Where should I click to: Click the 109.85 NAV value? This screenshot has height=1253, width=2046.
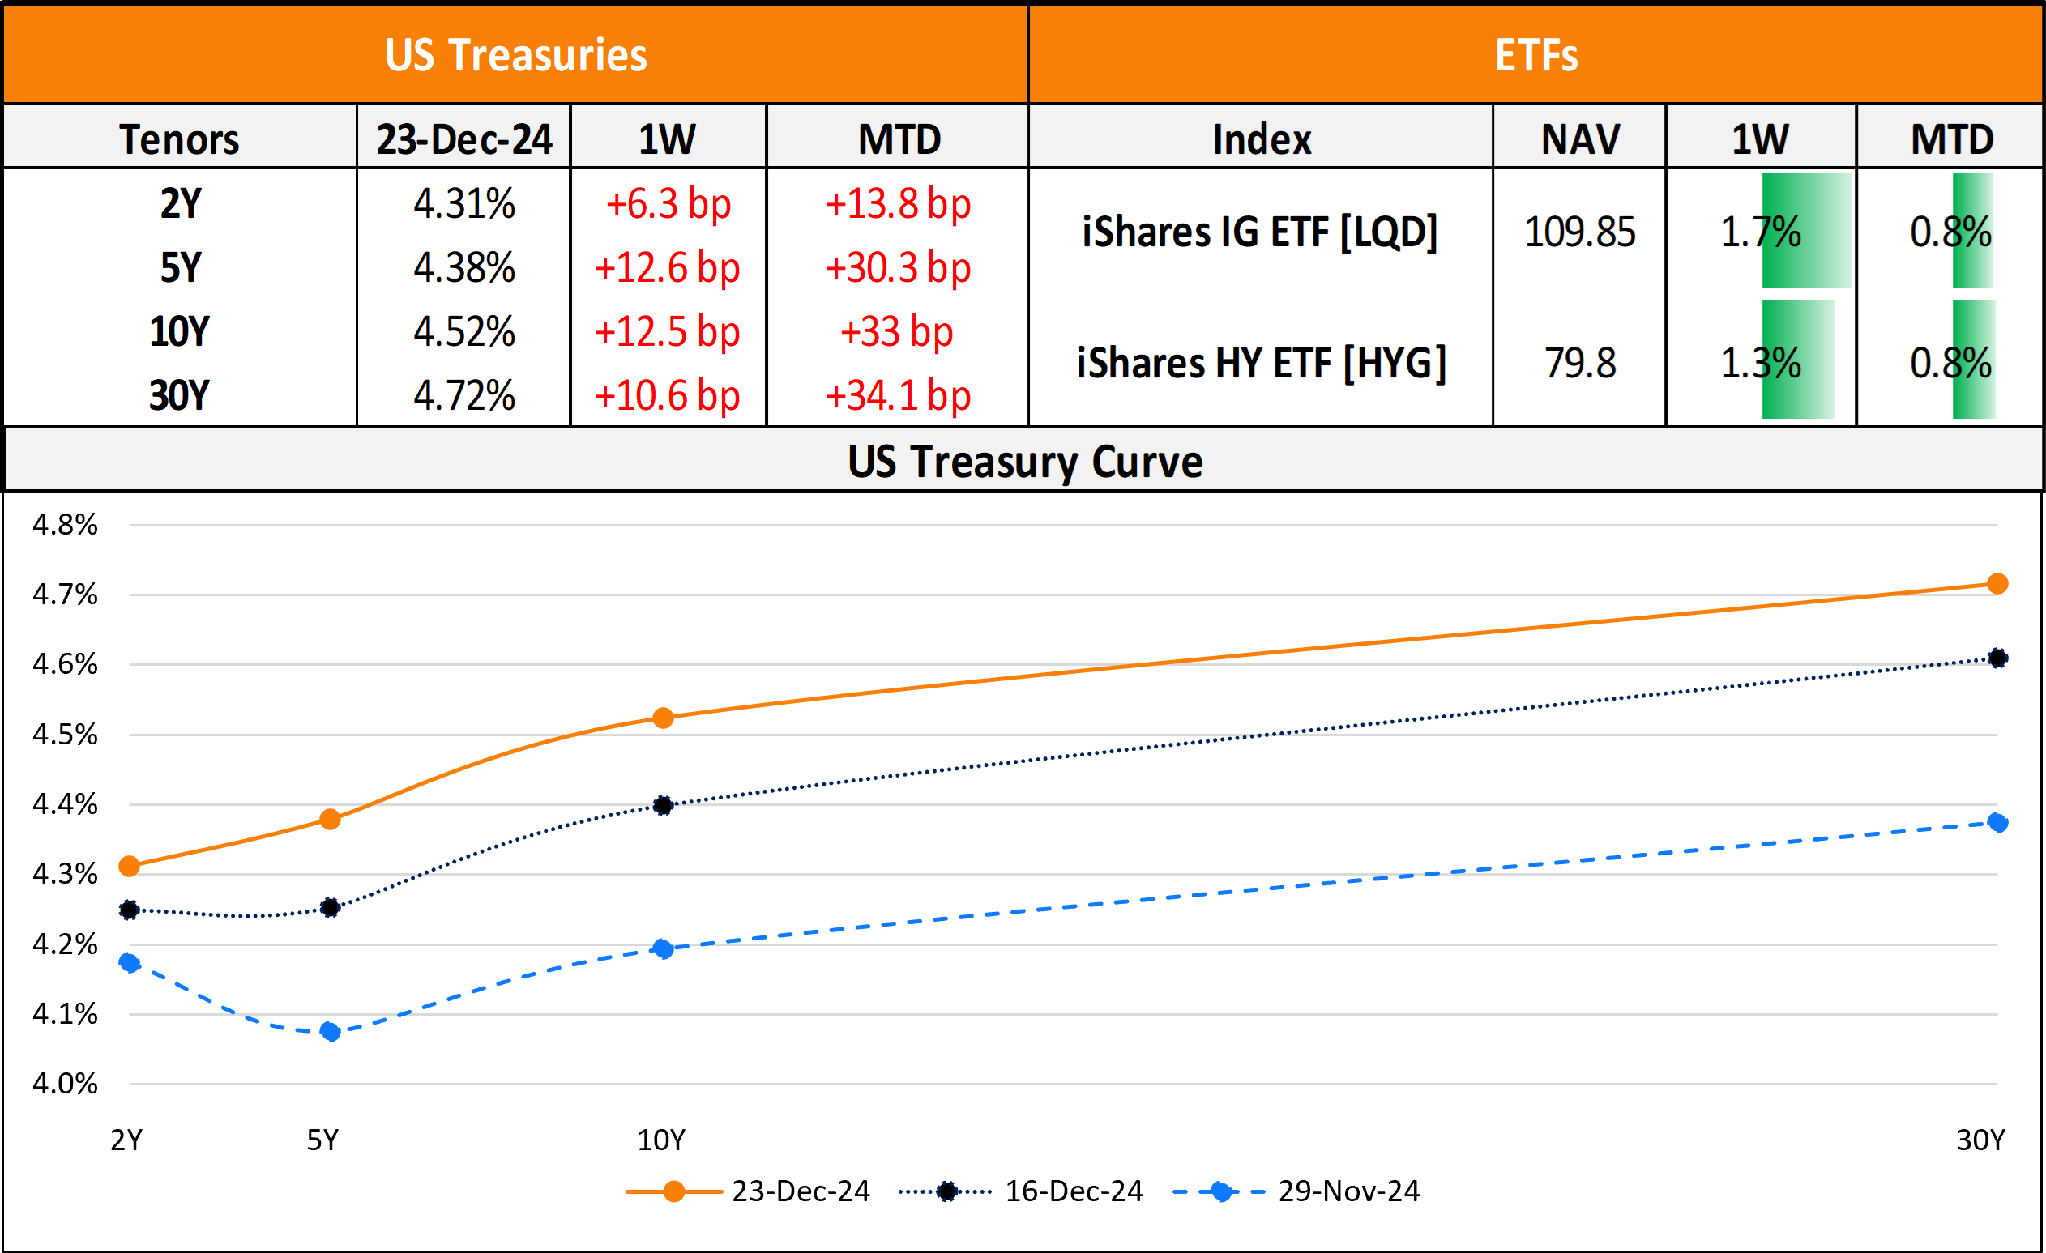click(x=1579, y=232)
